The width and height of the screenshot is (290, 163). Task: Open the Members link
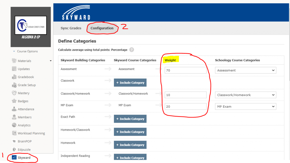(25, 117)
